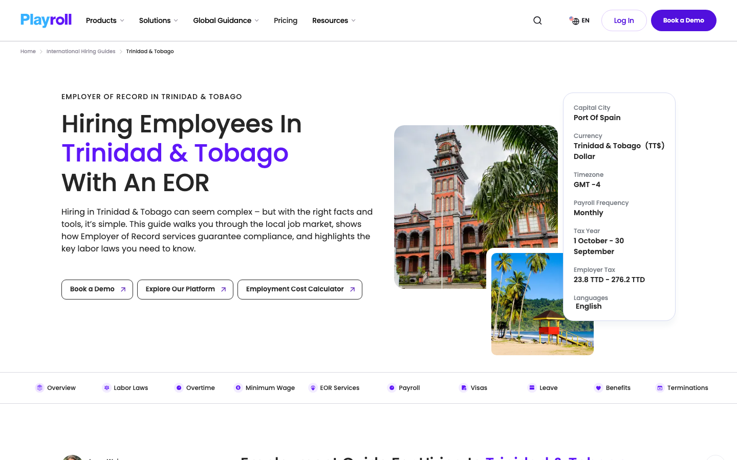Screen dimensions: 737x460
Task: Expand the Resources dropdown chevron
Action: [353, 20]
